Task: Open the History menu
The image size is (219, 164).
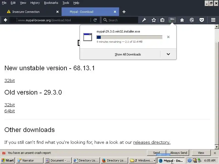Action: (35, 3)
